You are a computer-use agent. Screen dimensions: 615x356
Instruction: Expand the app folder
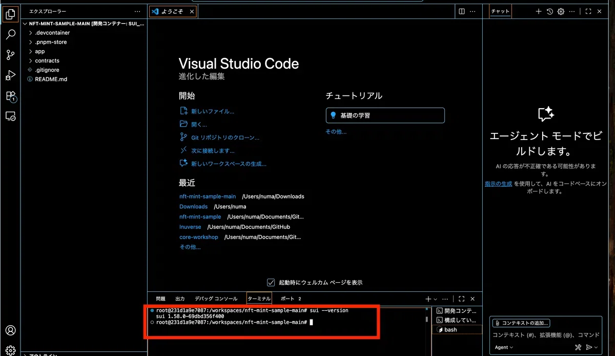pos(39,51)
